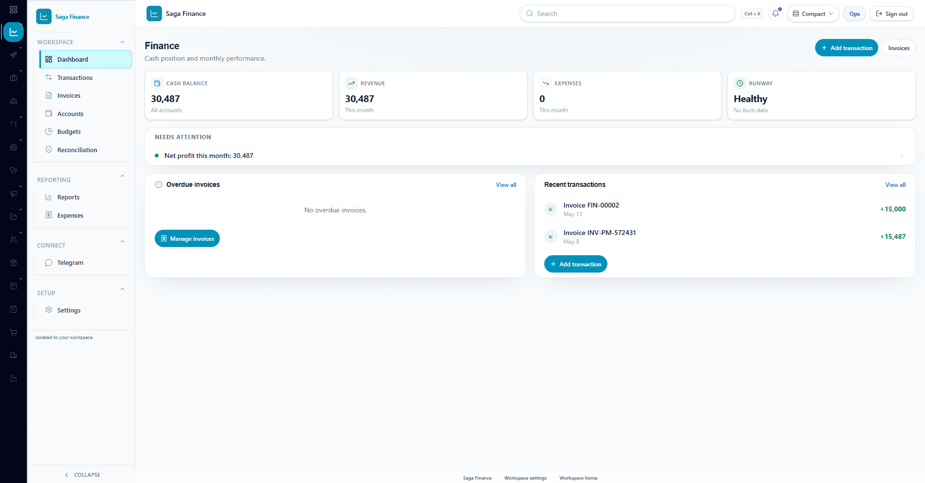925x483 pixels.
Task: Go to Dashboard in the sidebar
Action: 85,59
